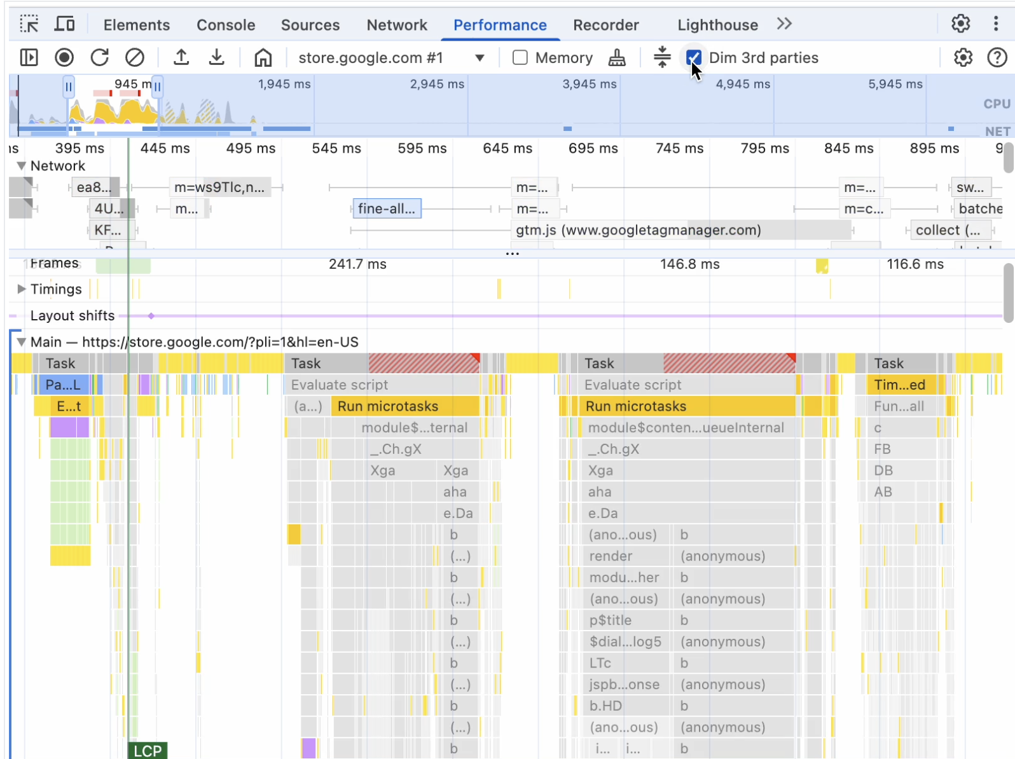
Task: Open capture settings gear in Performance toolbar
Action: click(963, 58)
